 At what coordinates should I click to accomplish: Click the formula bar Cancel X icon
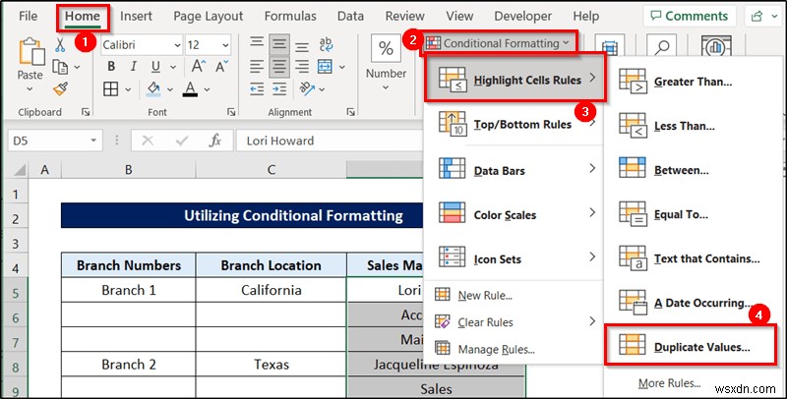pos(148,141)
